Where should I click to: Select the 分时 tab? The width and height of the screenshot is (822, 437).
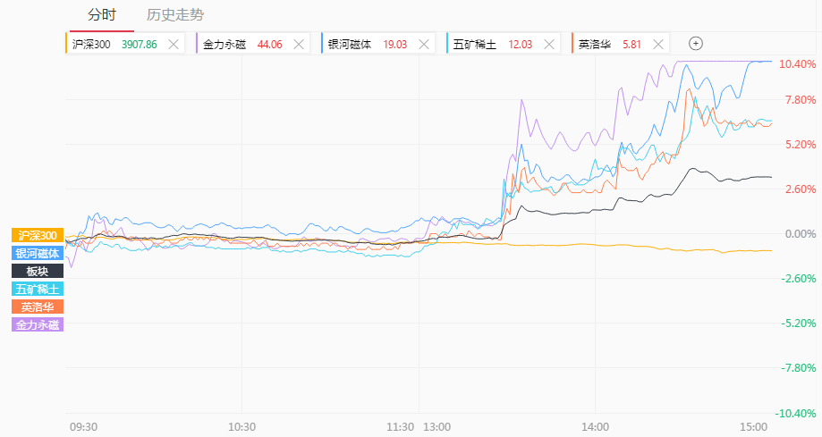click(102, 14)
